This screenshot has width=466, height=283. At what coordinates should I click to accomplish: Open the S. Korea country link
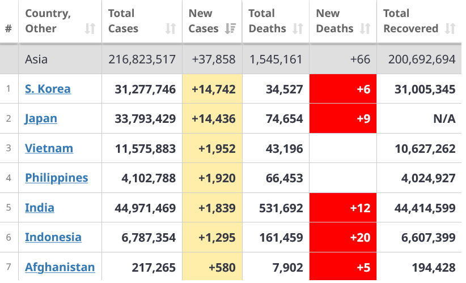pyautogui.click(x=48, y=89)
